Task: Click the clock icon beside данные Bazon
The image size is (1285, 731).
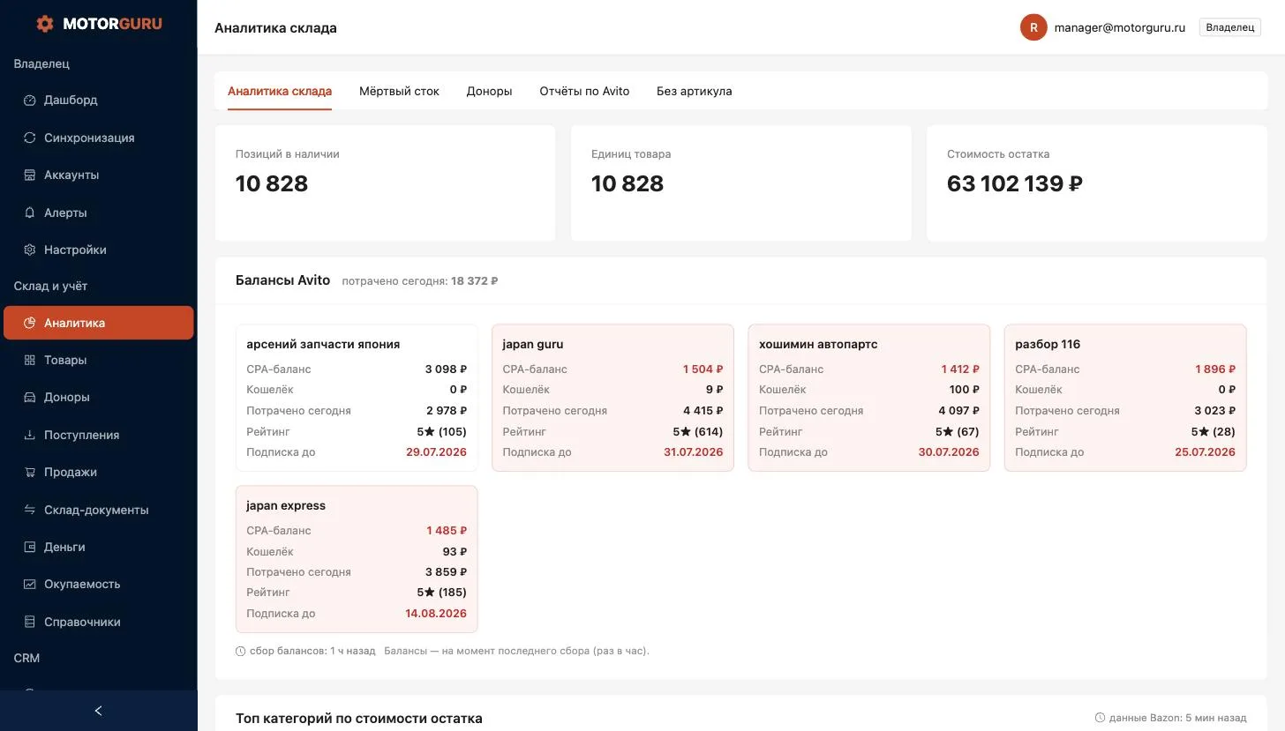Action: [1100, 718]
